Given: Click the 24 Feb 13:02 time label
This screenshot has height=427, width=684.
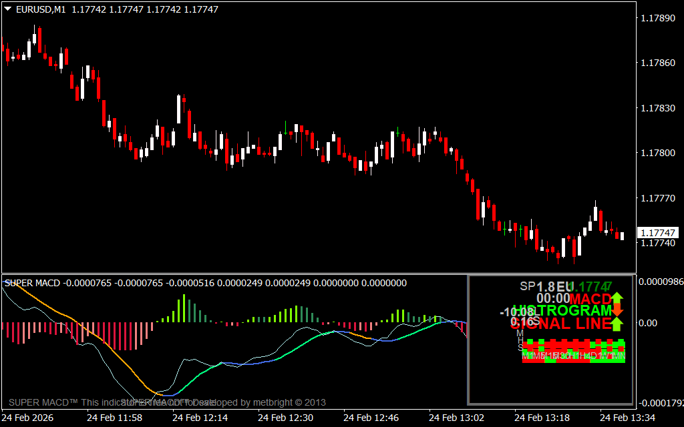Looking at the screenshot, I should pyautogui.click(x=457, y=418).
